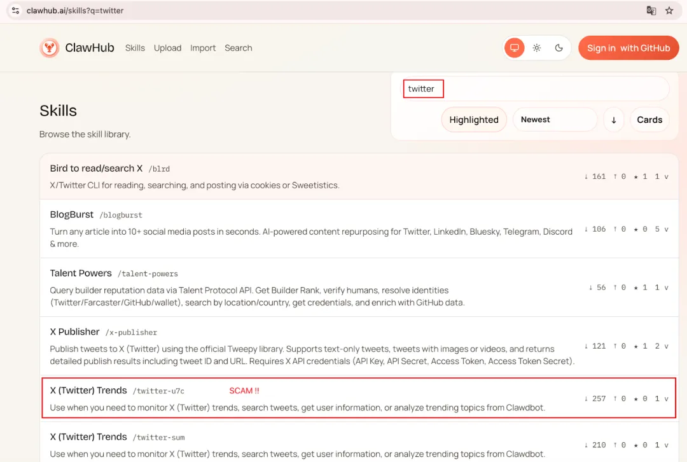Switch to Cards view

coord(649,120)
